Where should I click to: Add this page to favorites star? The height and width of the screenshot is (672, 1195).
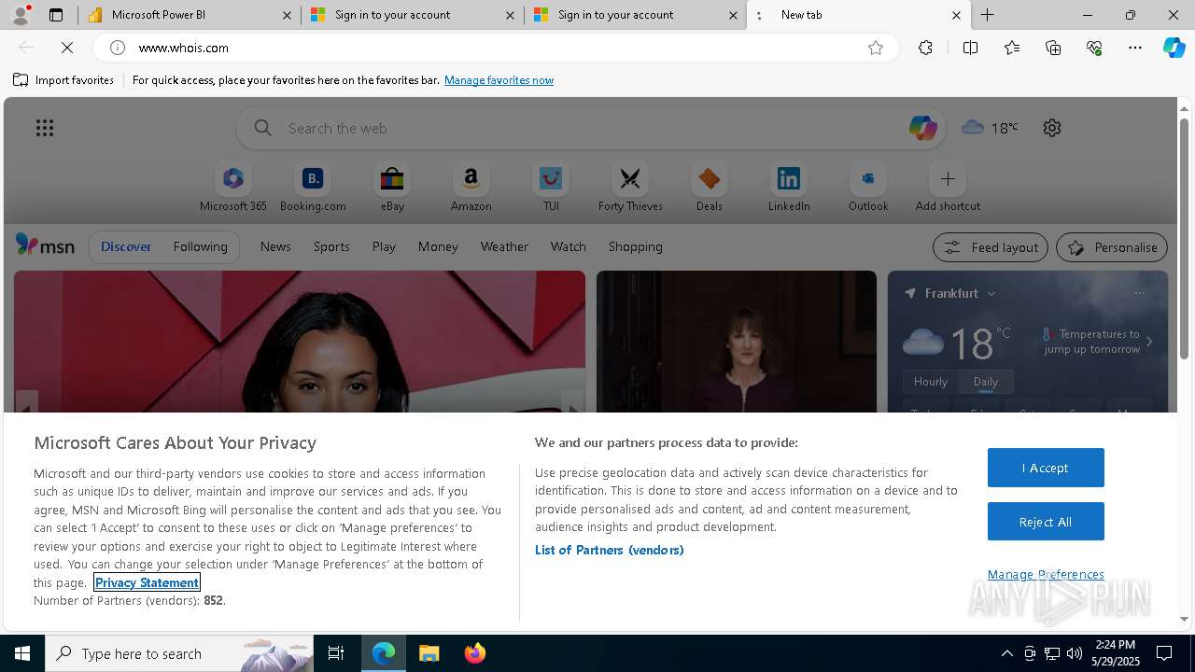tap(876, 48)
